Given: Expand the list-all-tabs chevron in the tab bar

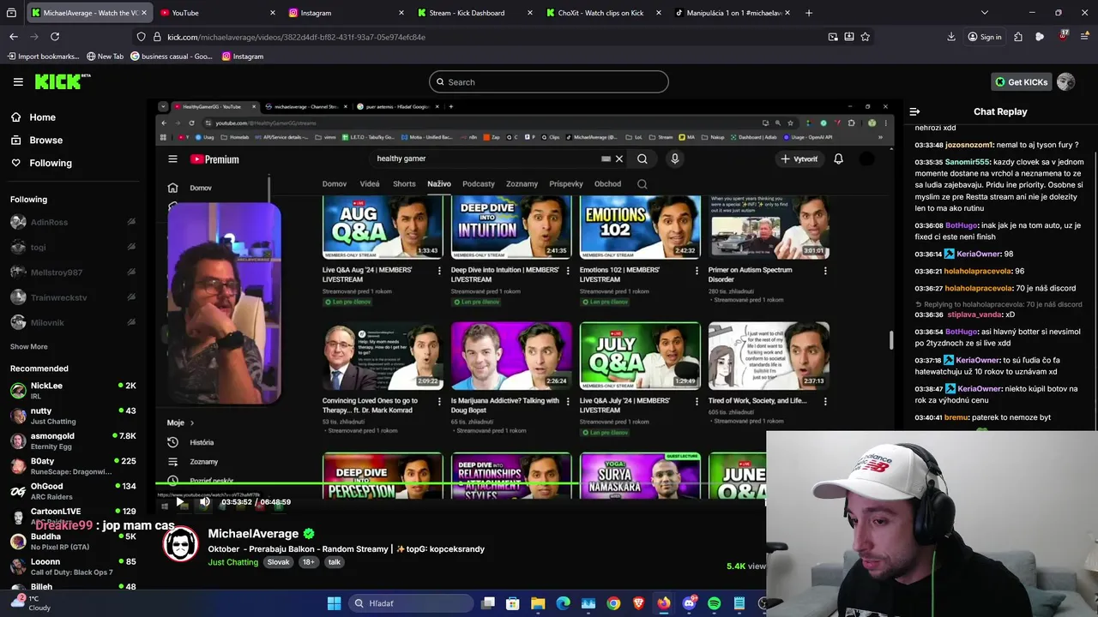Looking at the screenshot, I should (x=985, y=13).
